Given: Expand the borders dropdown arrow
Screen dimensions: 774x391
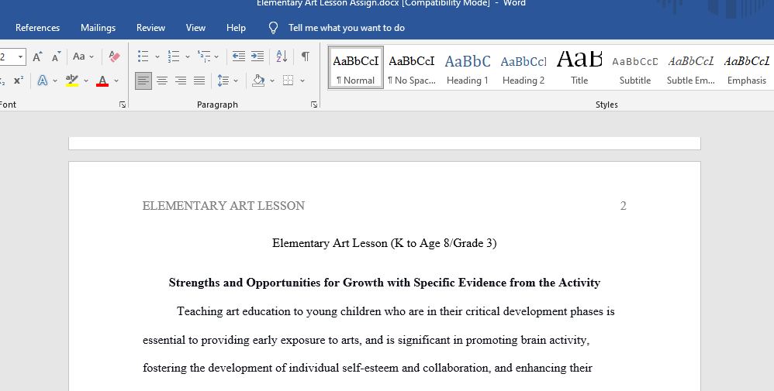Looking at the screenshot, I should 302,81.
